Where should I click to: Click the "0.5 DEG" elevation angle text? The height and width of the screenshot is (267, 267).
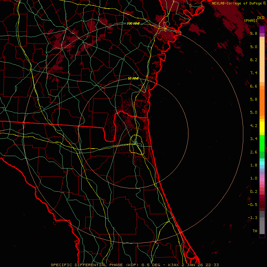tap(151, 265)
